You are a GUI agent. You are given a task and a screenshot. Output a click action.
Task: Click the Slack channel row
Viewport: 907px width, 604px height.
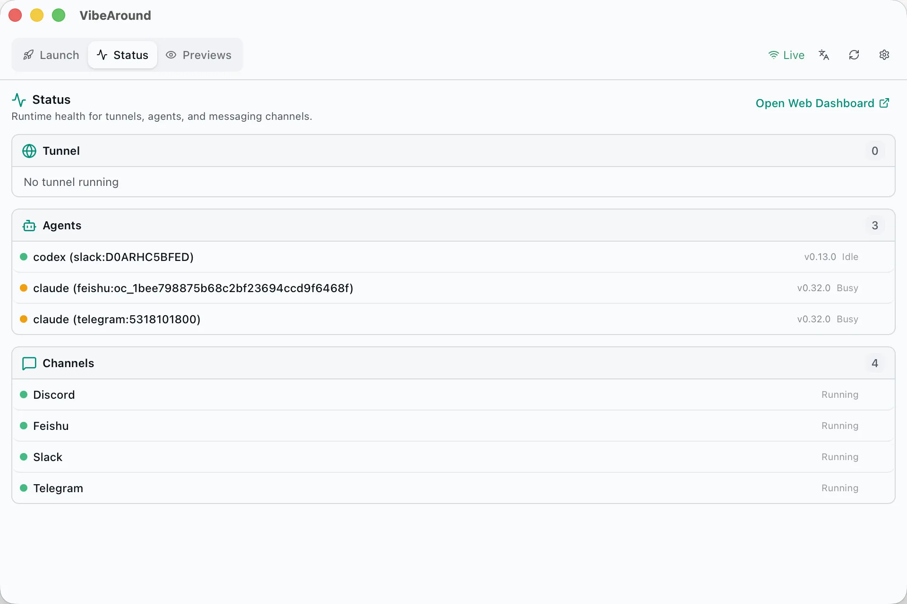point(453,457)
